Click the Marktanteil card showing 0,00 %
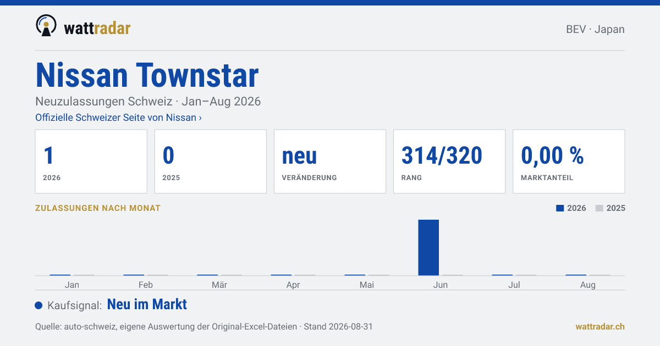This screenshot has height=346, width=660. click(x=569, y=161)
